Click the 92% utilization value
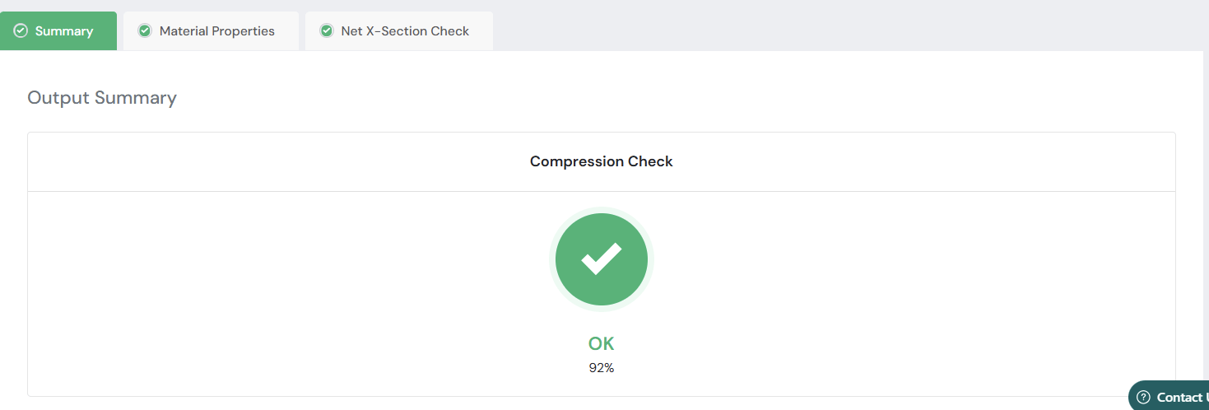 602,368
